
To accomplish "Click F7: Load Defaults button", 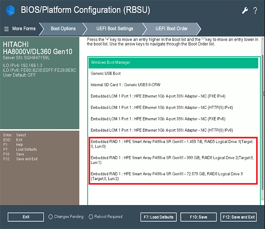I will point(158,217).
